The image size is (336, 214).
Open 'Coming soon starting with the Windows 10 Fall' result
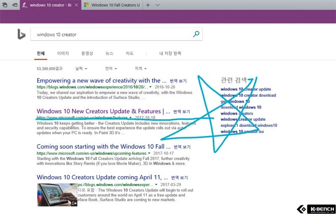pyautogui.click(x=104, y=147)
